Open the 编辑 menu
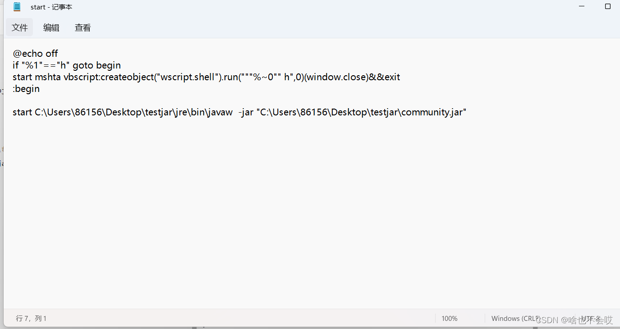 (x=51, y=27)
